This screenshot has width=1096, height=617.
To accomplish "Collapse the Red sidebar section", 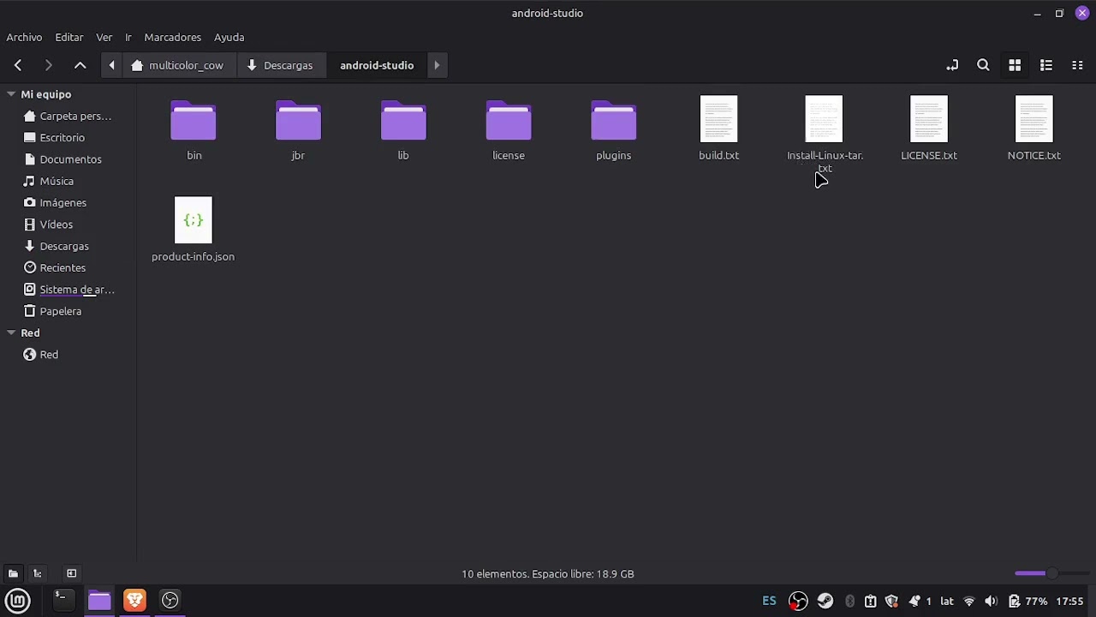I will tap(11, 332).
